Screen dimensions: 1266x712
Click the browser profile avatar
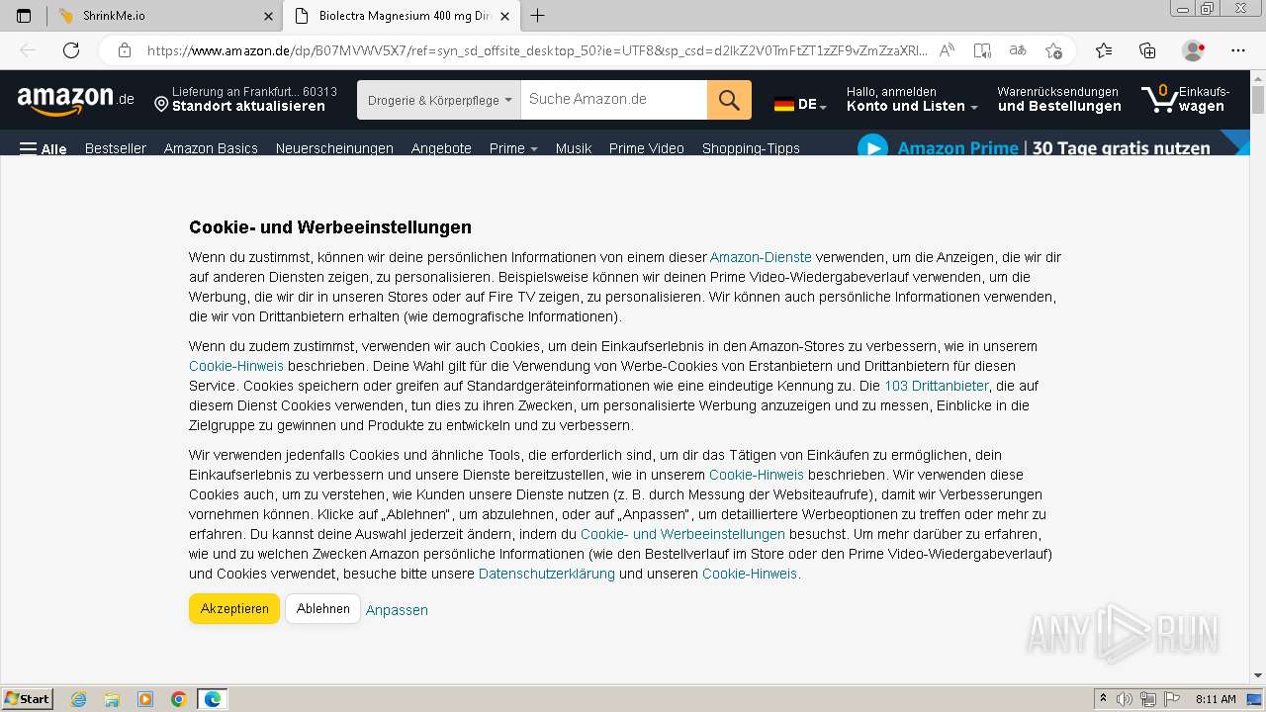(x=1193, y=50)
